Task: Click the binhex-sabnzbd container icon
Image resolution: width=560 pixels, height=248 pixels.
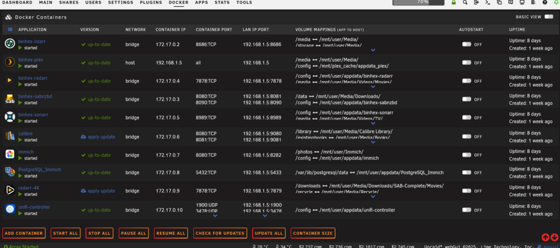Action: [10, 99]
